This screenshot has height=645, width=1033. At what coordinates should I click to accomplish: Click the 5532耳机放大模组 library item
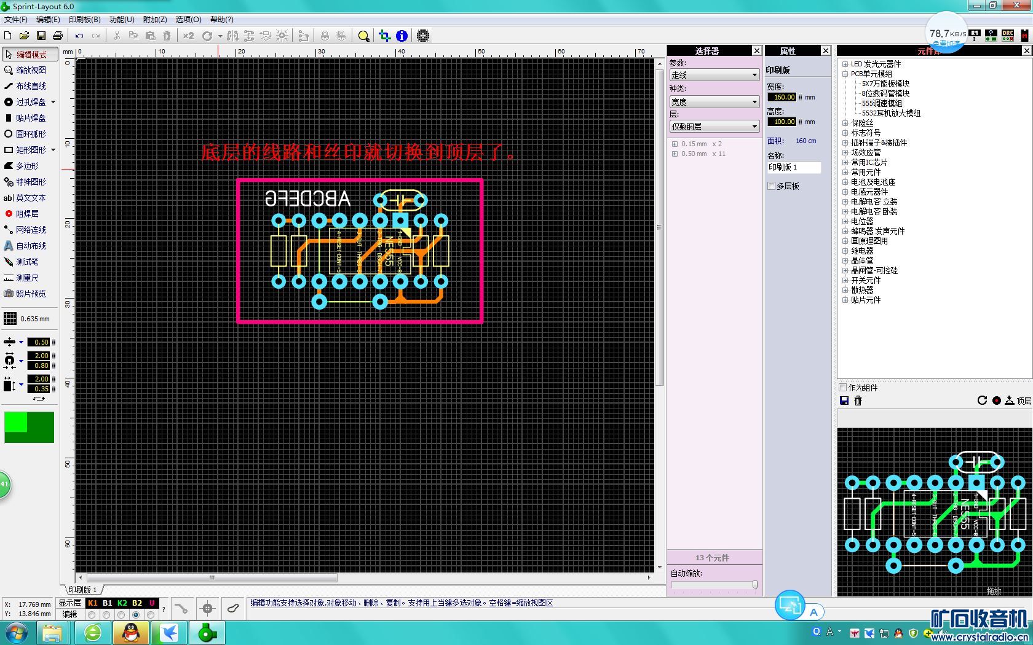point(891,113)
